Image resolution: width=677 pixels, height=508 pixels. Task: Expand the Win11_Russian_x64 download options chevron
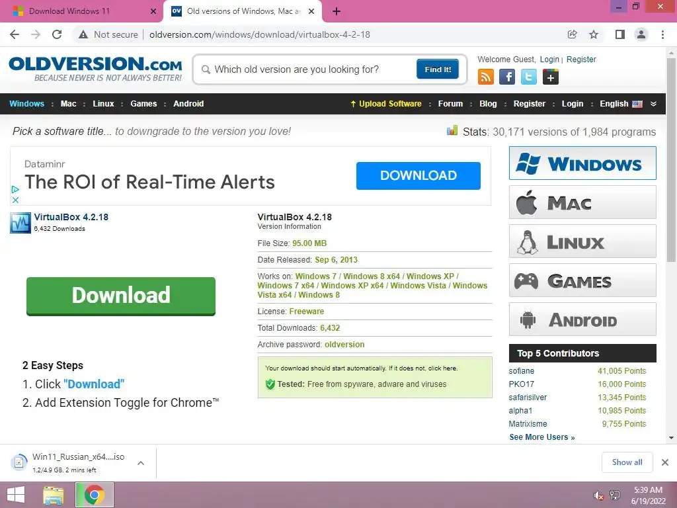(141, 463)
